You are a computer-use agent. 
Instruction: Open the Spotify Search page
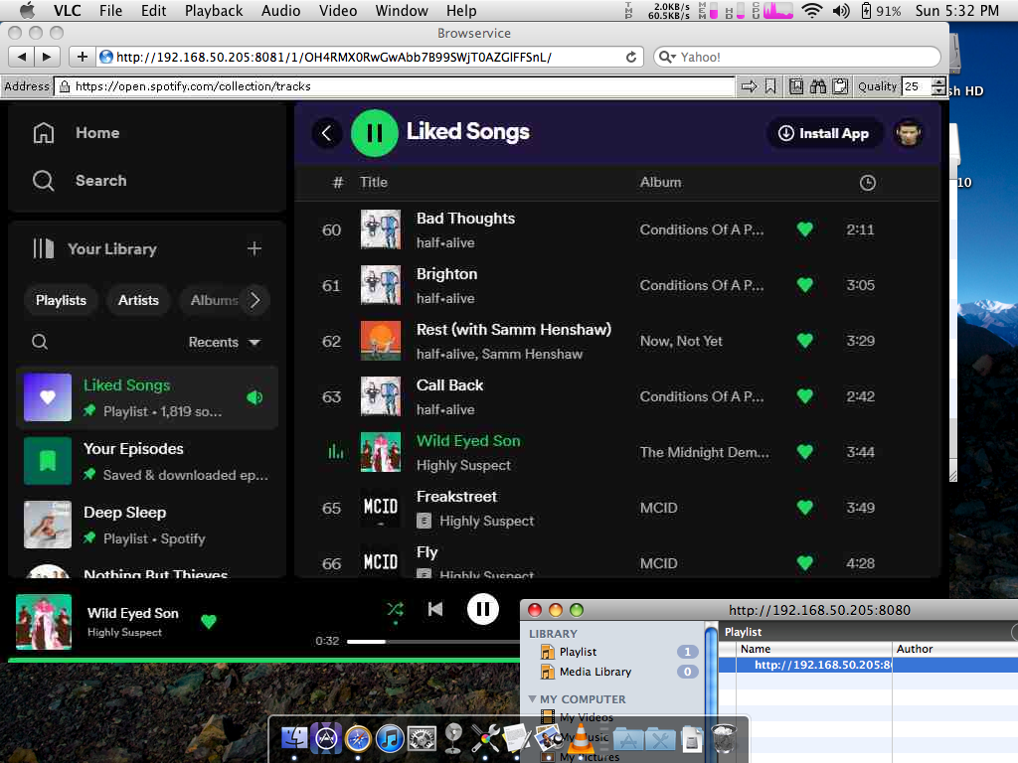80,181
